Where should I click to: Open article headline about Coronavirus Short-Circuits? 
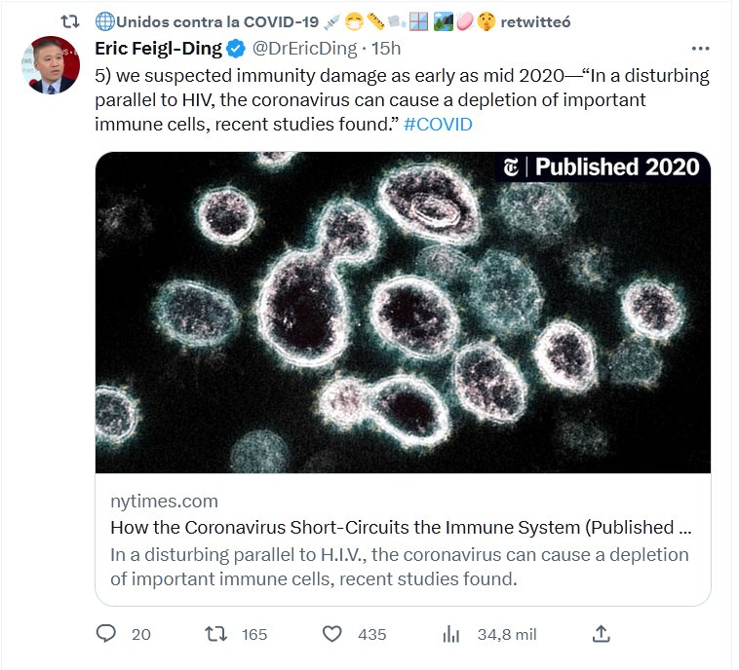click(402, 528)
